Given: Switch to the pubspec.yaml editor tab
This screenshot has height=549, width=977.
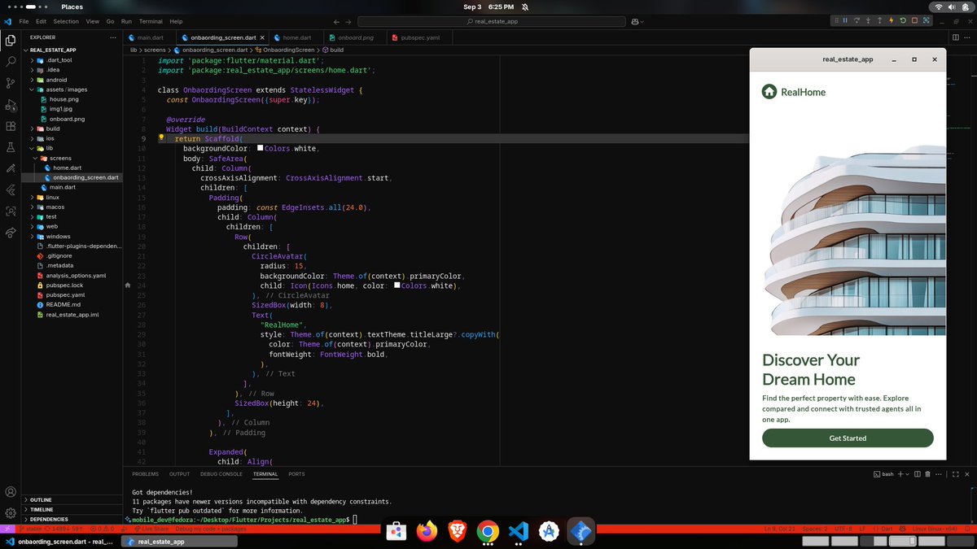Looking at the screenshot, I should (x=419, y=37).
